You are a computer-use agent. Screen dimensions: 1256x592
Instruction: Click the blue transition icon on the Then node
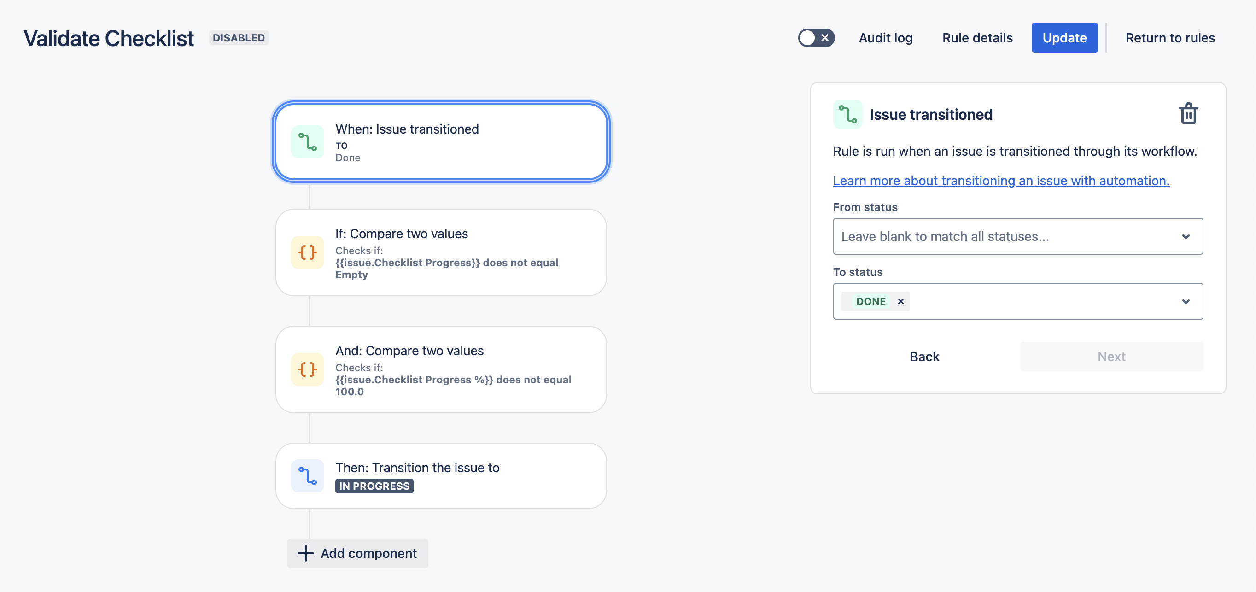pyautogui.click(x=307, y=475)
